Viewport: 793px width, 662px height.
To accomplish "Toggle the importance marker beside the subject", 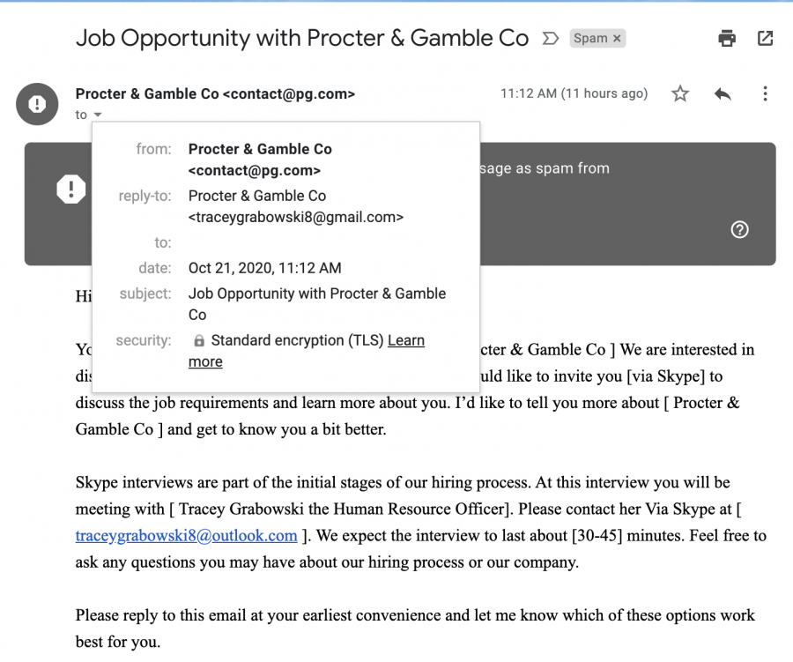I will click(x=550, y=39).
